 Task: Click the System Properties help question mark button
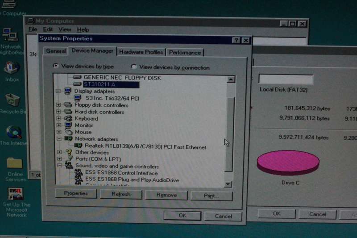(x=236, y=41)
